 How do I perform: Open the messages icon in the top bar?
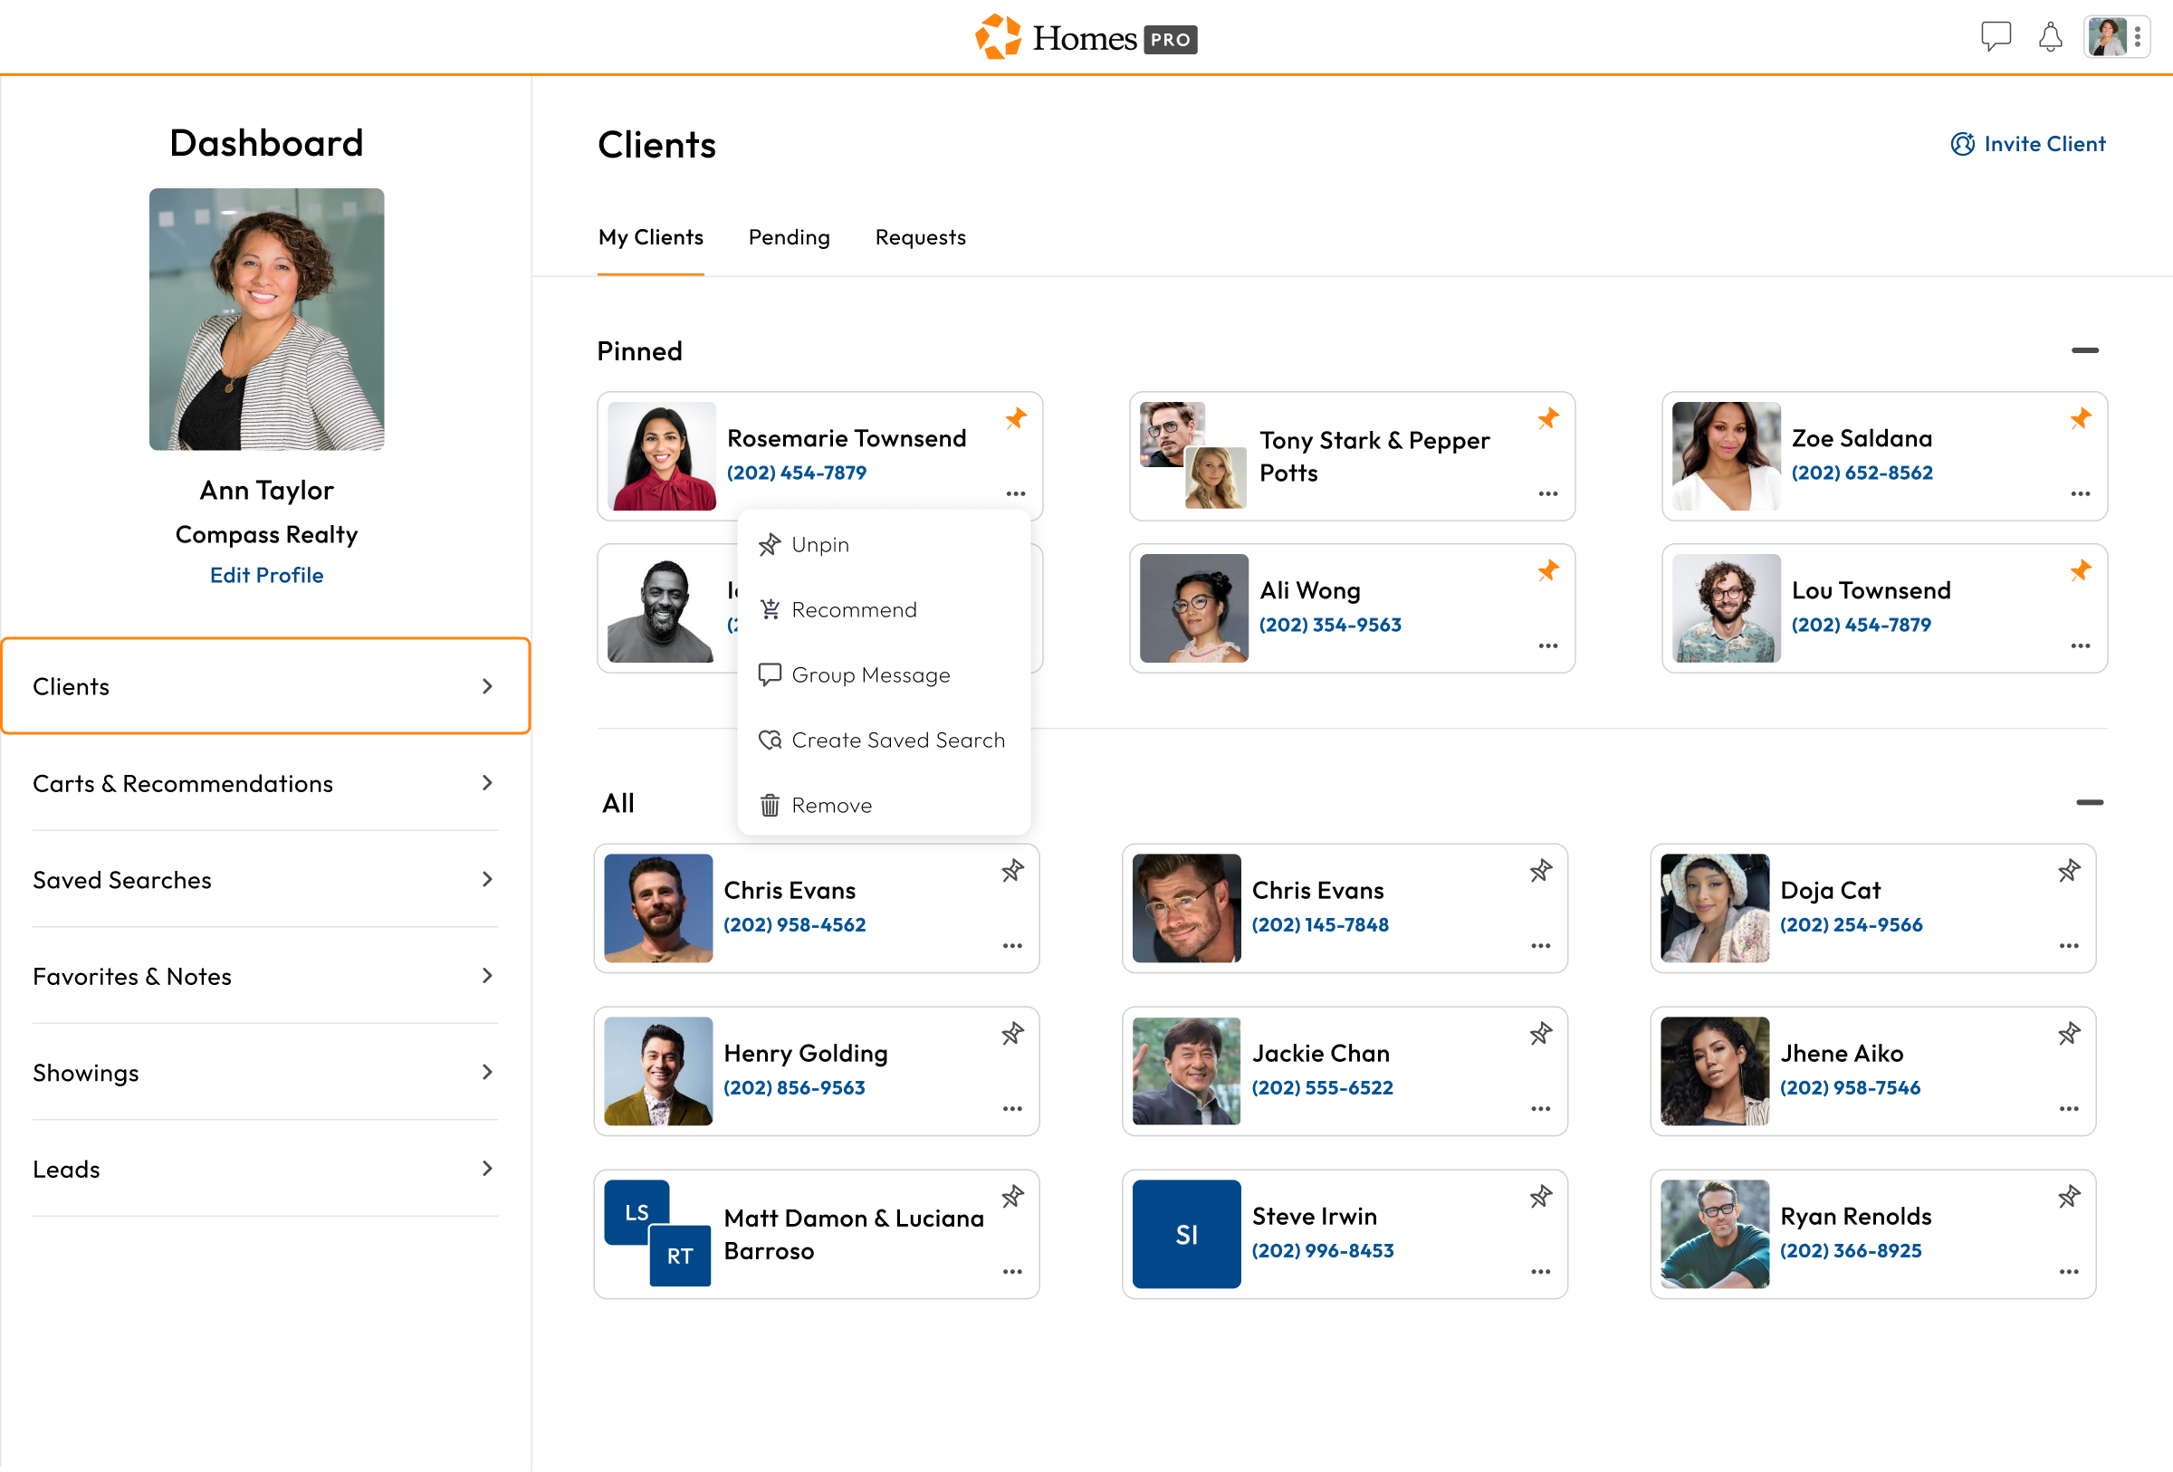(x=1996, y=36)
